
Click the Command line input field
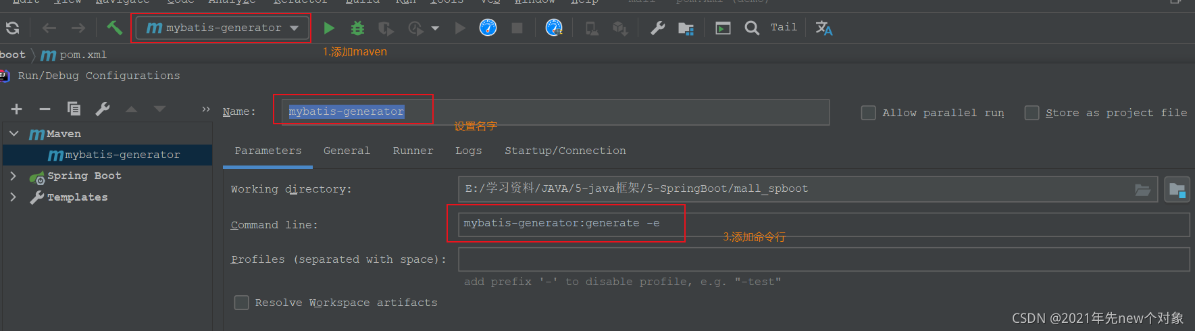pyautogui.click(x=824, y=224)
